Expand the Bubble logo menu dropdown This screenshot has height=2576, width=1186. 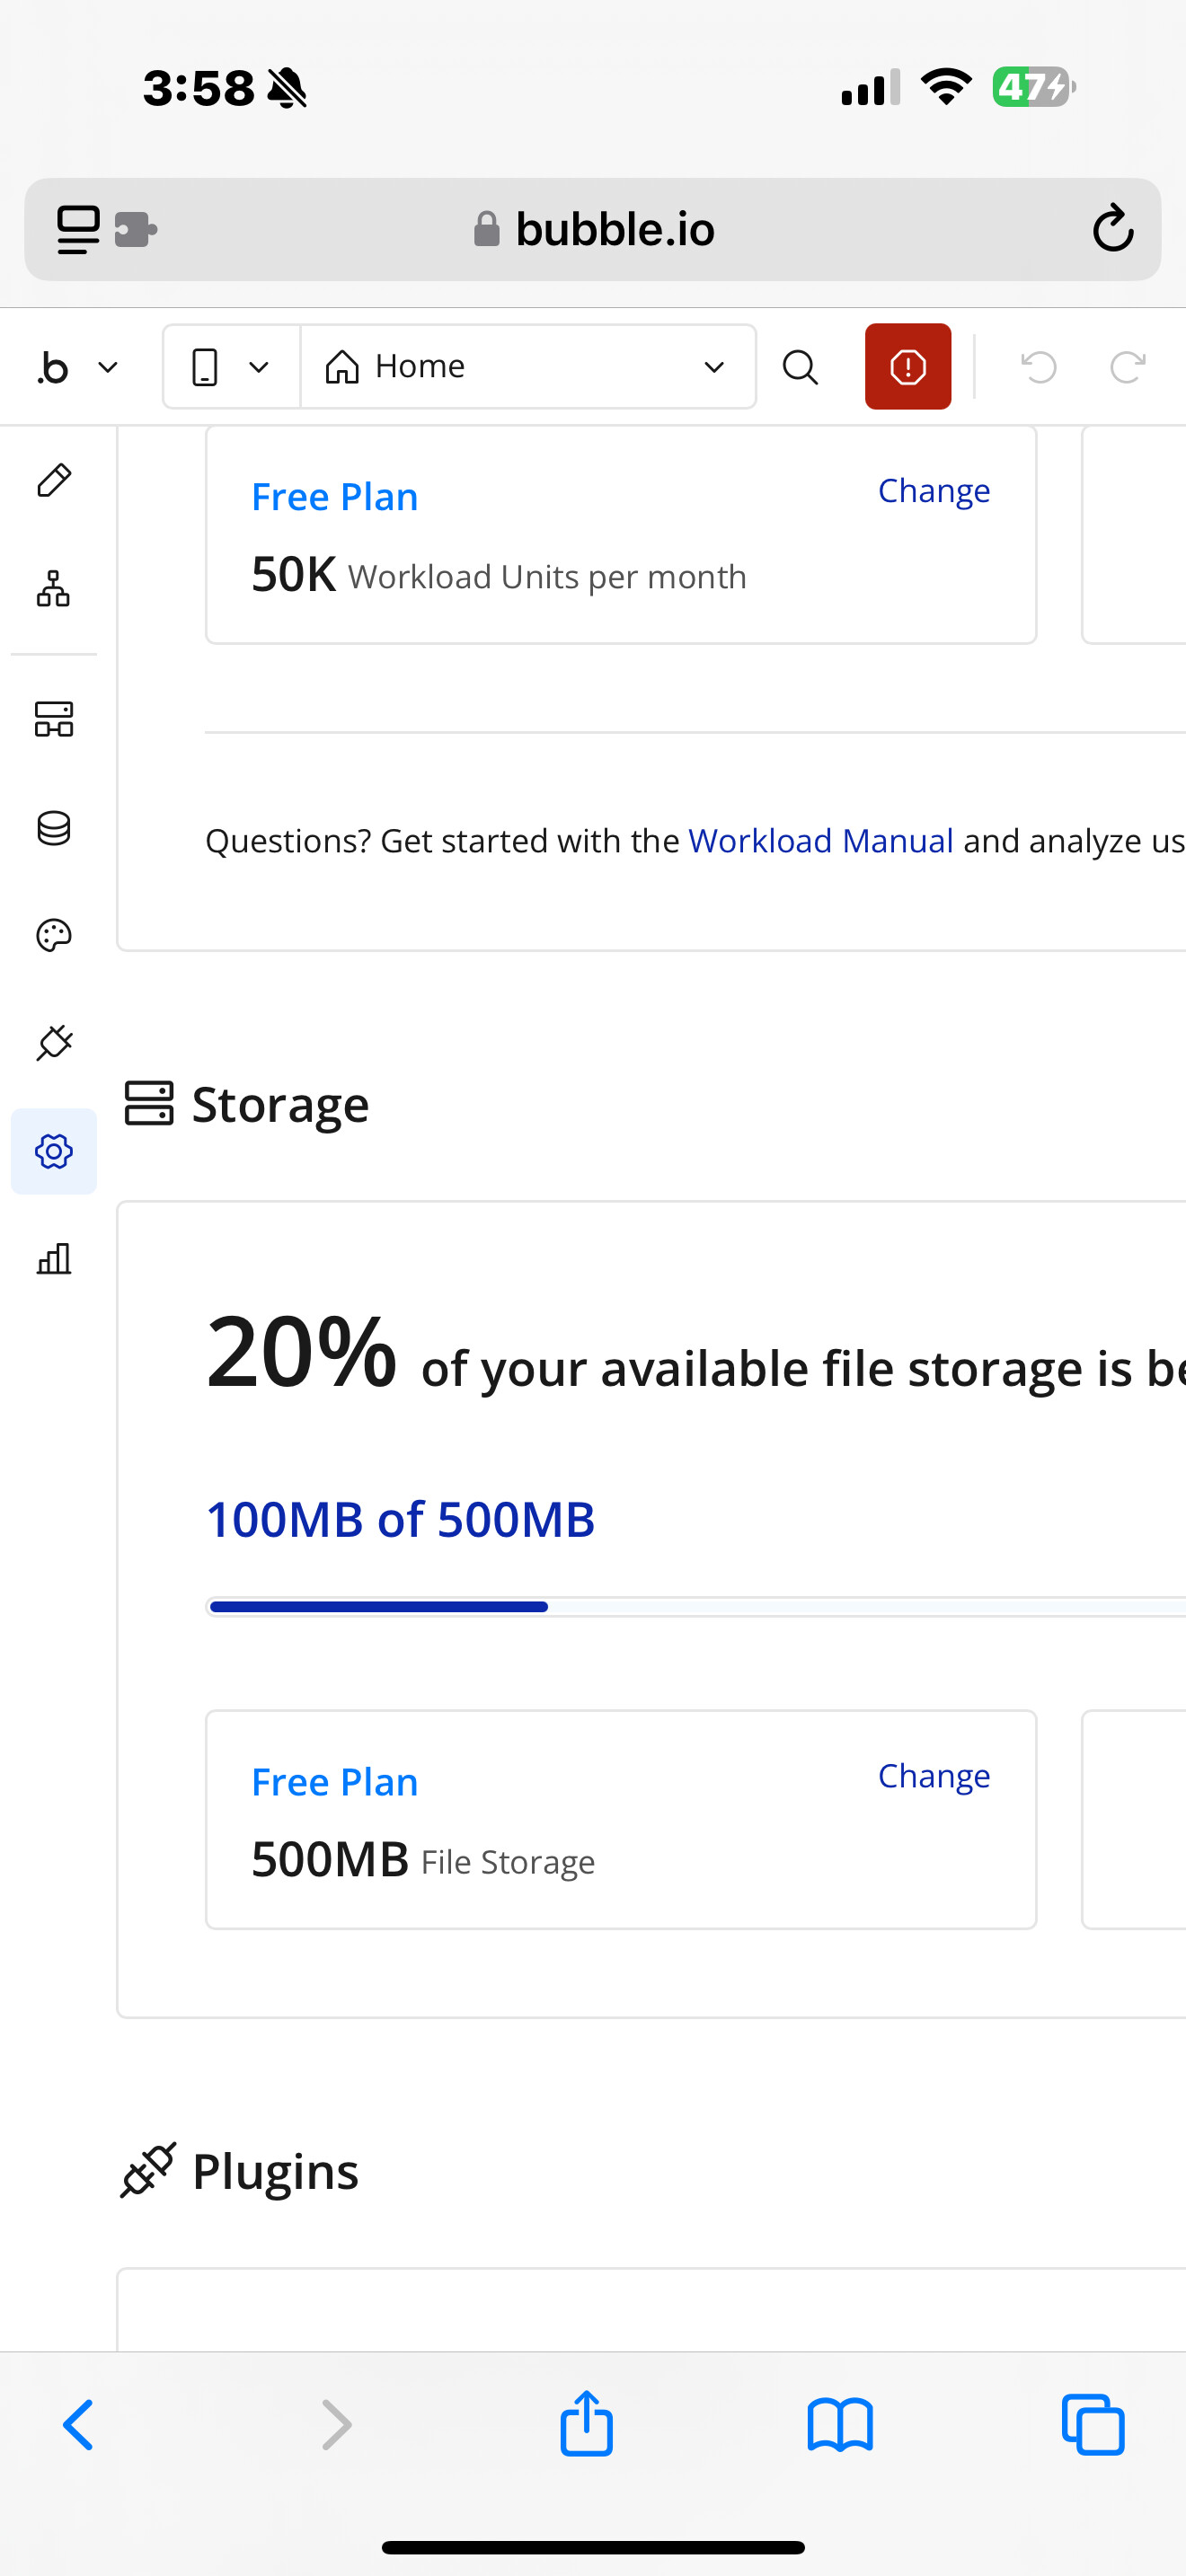click(x=77, y=367)
